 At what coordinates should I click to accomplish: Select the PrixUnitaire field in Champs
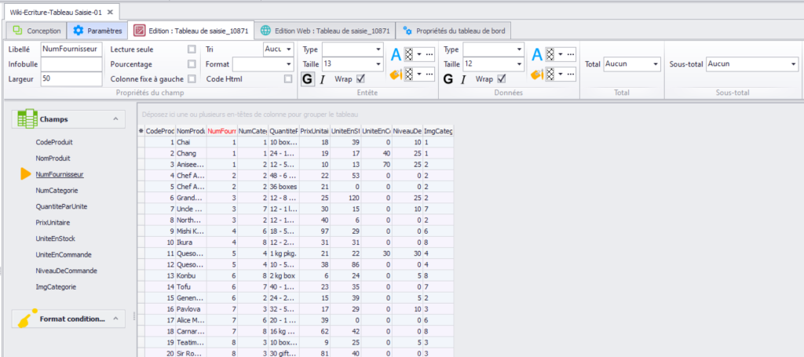coord(53,223)
